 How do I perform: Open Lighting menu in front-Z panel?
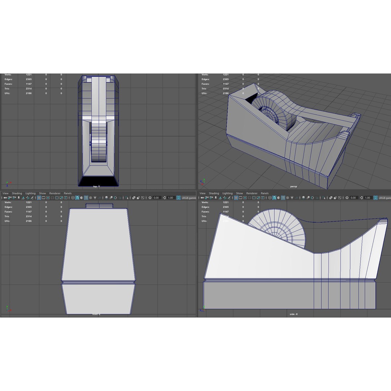tap(30, 193)
